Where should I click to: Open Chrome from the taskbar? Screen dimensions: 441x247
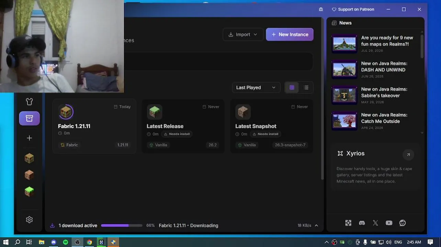(x=89, y=242)
